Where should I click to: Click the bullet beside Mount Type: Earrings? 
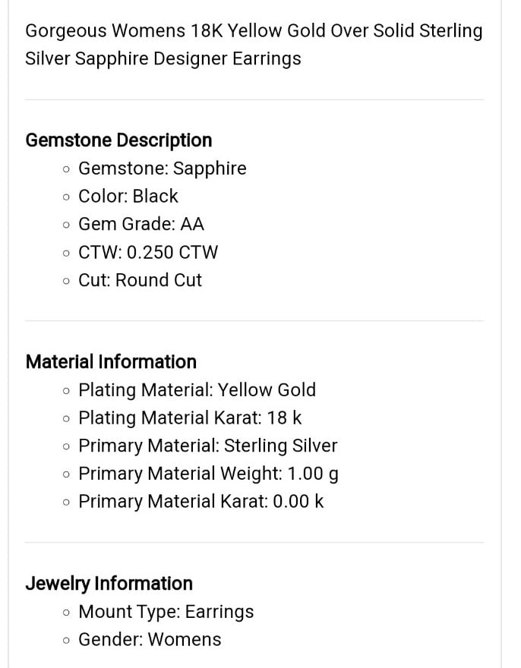[65, 613]
